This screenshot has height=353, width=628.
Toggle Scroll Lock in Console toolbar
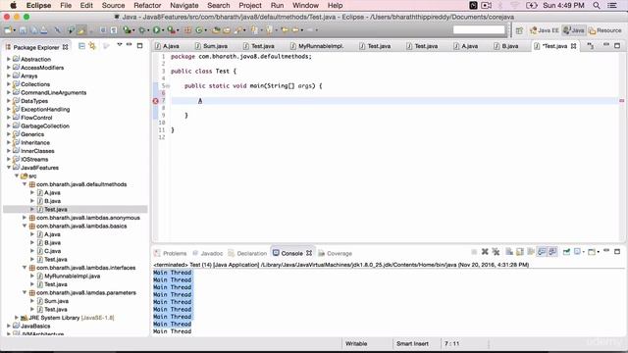(520, 252)
